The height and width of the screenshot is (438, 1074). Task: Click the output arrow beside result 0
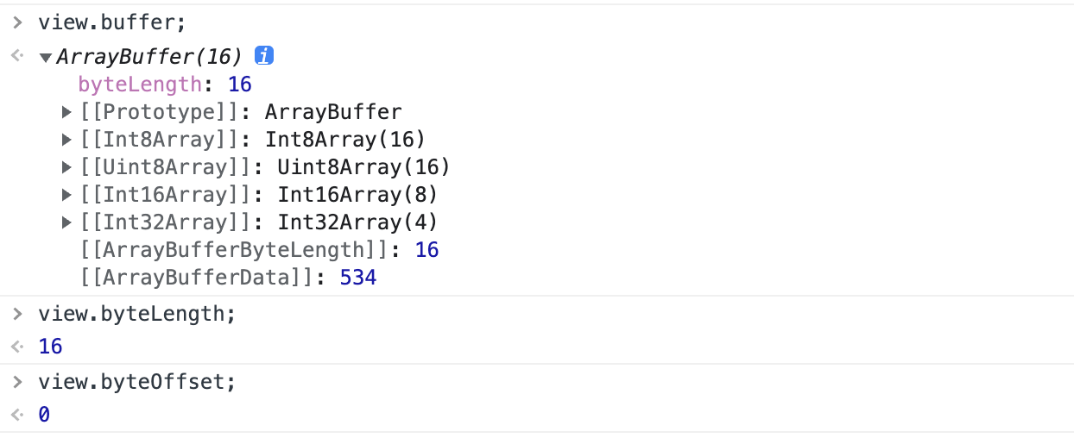coord(17,415)
